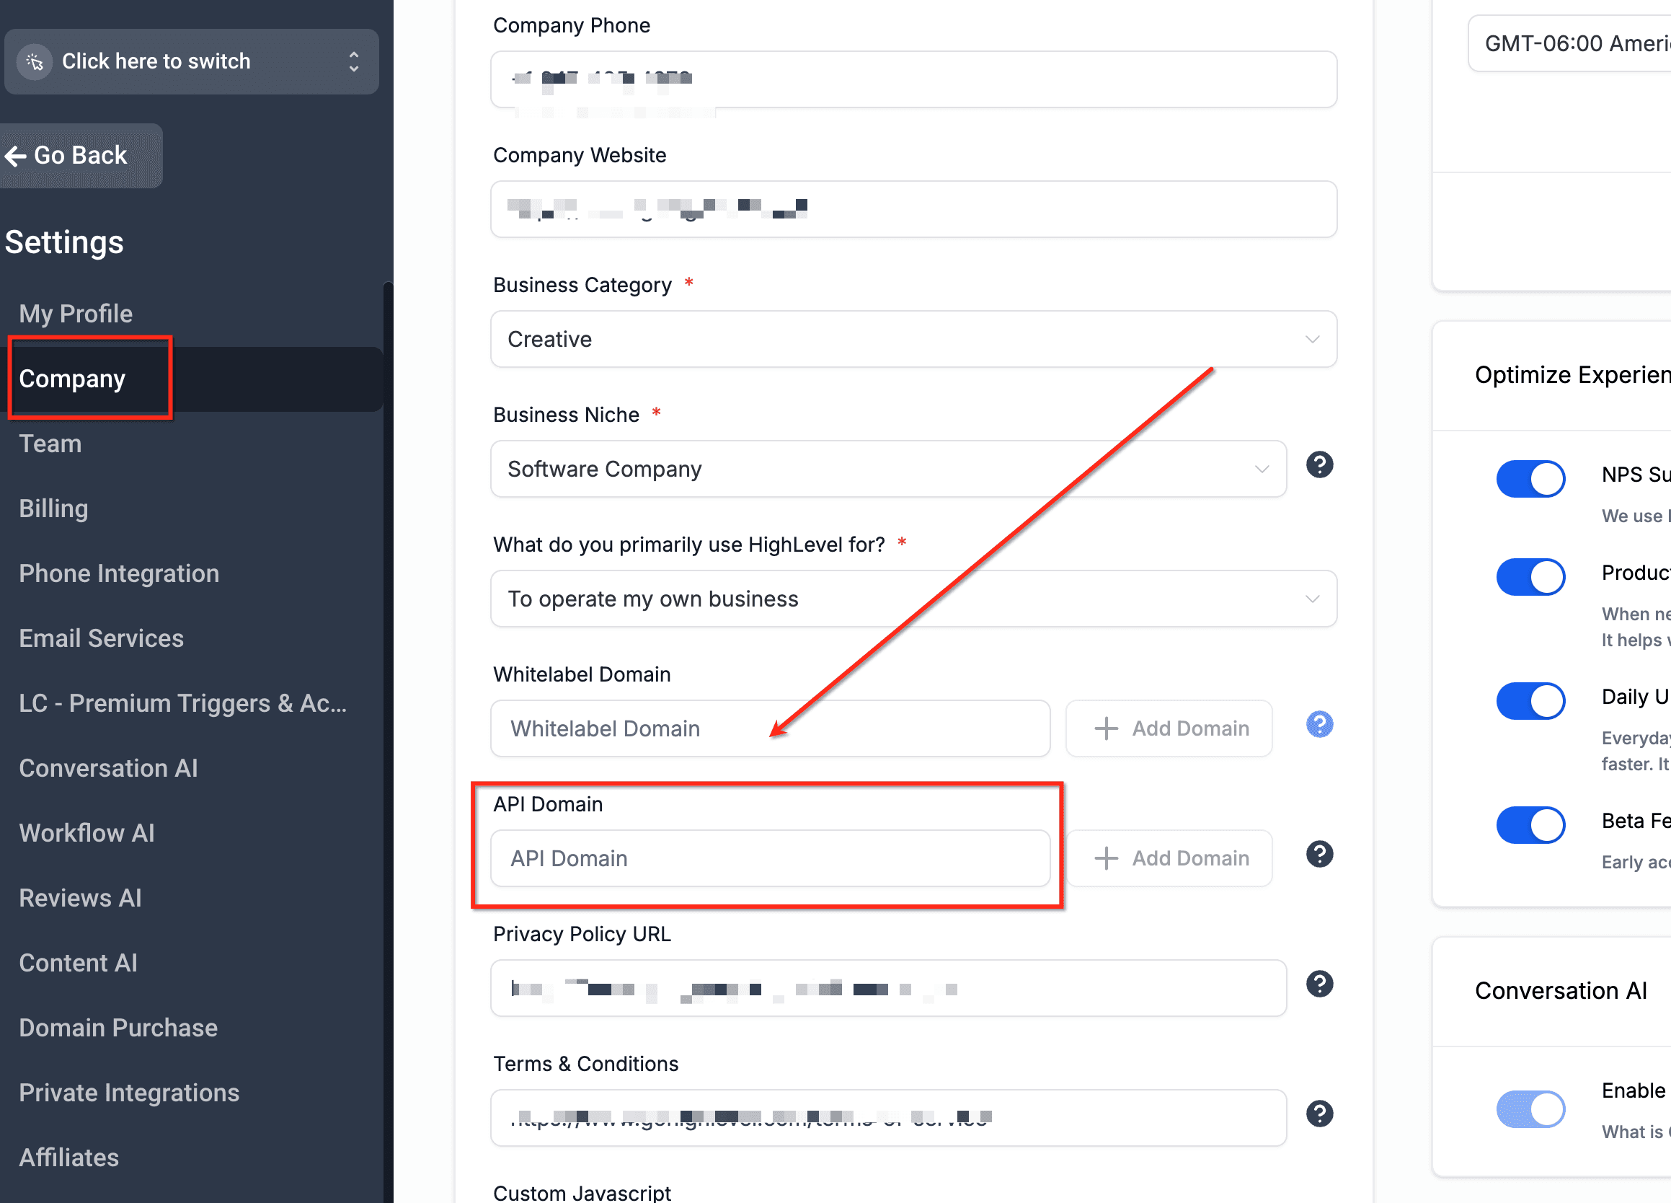Click Add Domain next to API Domain
This screenshot has height=1203, width=1671.
click(x=1169, y=858)
